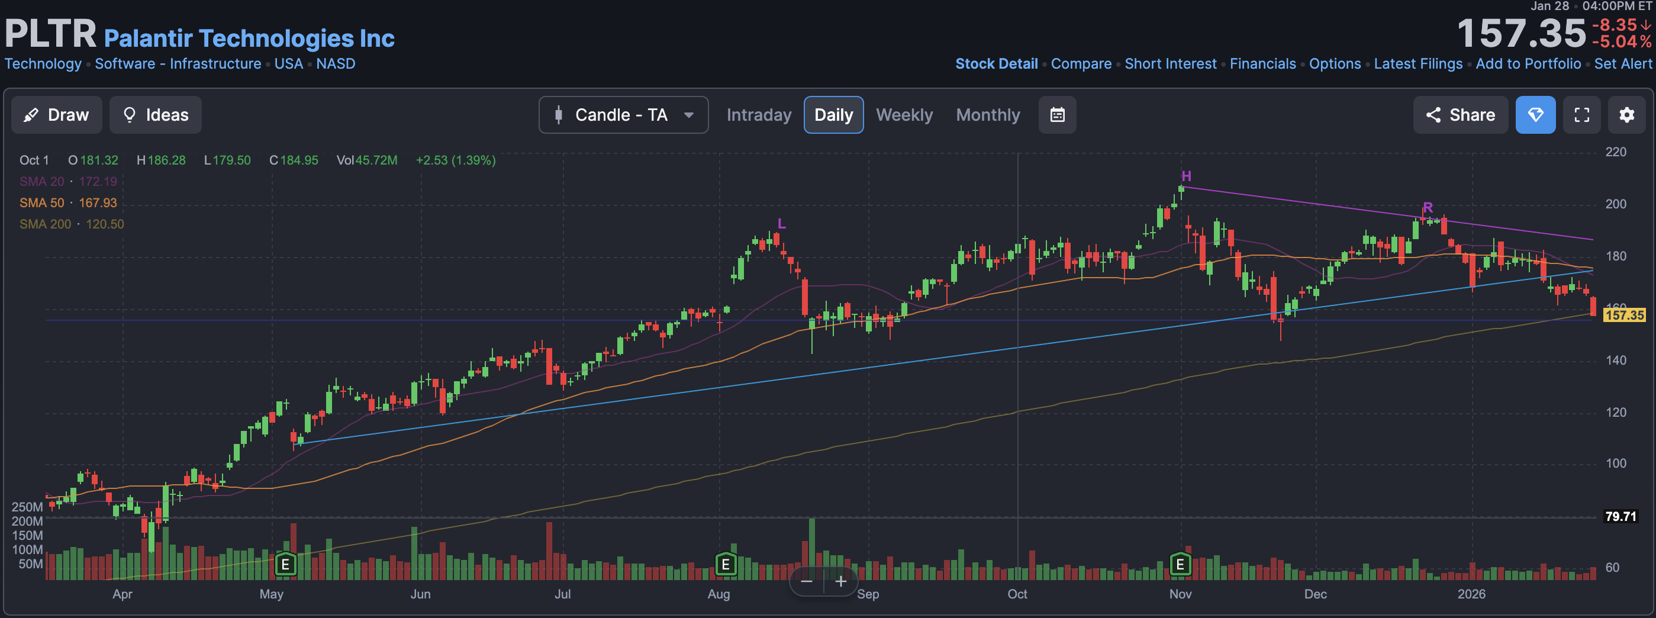Open the USA country link
1656x618 pixels.
[x=289, y=64]
